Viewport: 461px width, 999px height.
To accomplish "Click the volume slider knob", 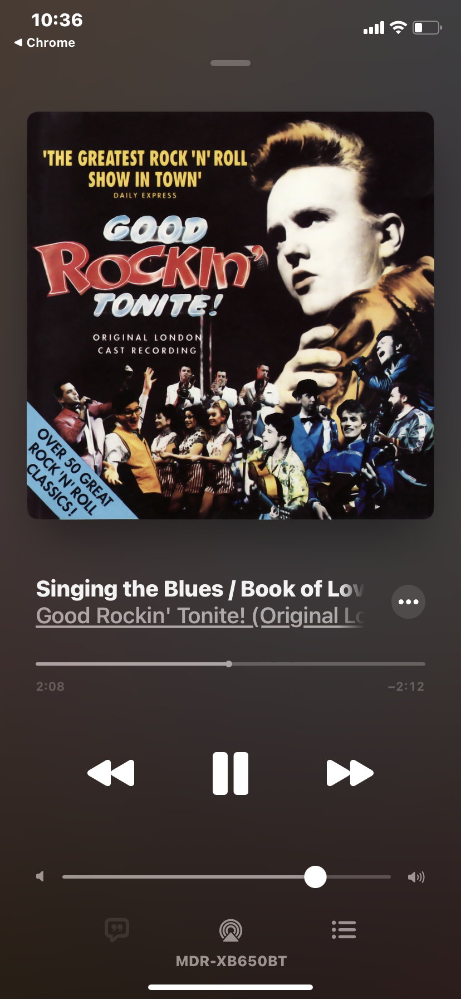I will pos(315,877).
